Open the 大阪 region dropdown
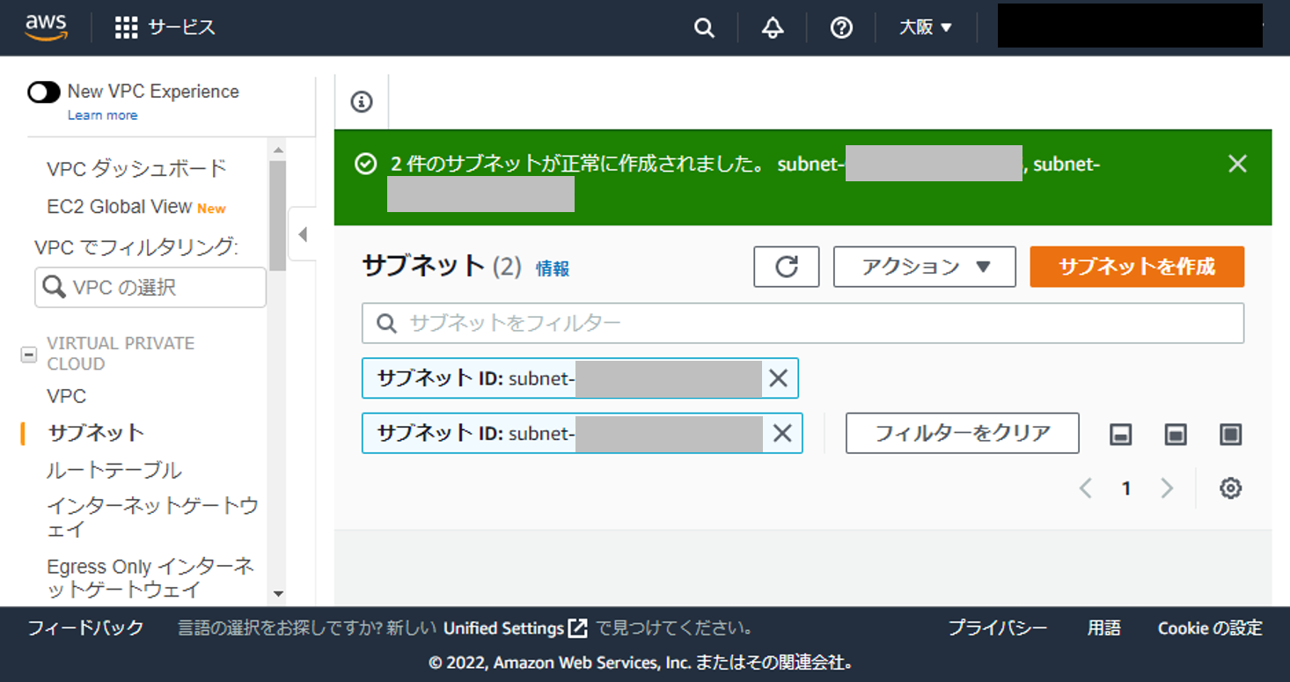Image resolution: width=1290 pixels, height=682 pixels. (926, 27)
